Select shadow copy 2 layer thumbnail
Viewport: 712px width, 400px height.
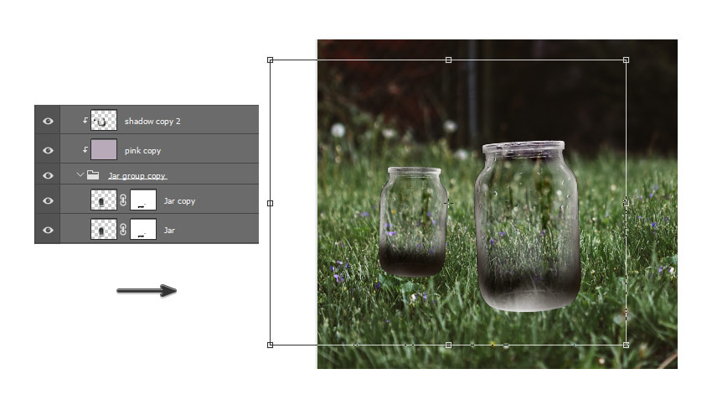(104, 121)
